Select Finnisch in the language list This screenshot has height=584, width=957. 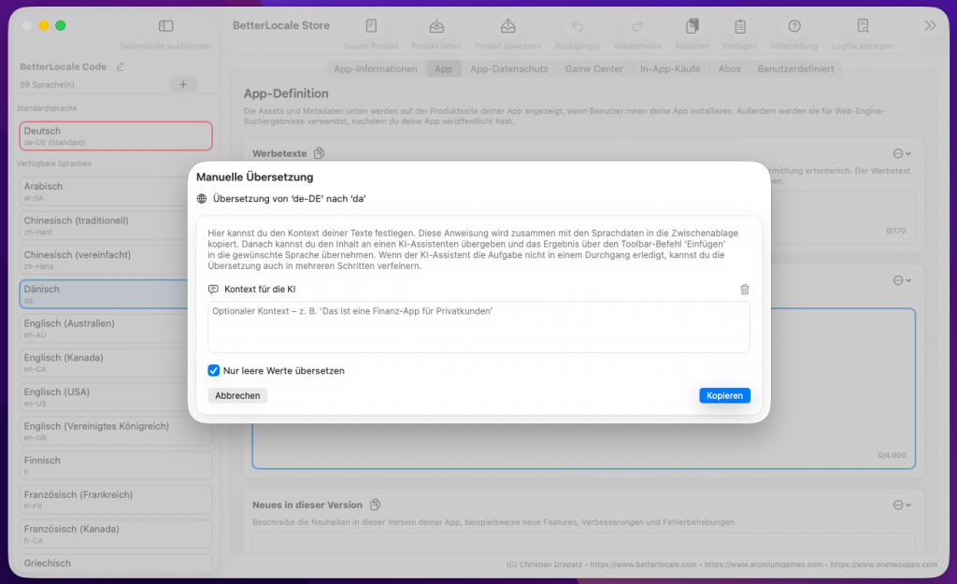coord(116,464)
